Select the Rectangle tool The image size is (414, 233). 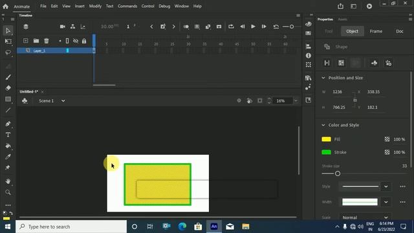click(x=8, y=99)
